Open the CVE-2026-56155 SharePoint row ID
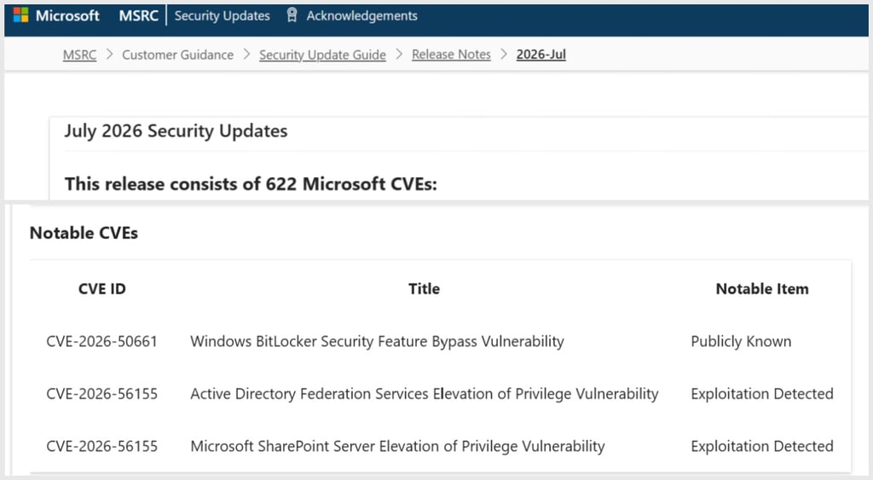Viewport: 873px width, 480px height. click(x=102, y=446)
